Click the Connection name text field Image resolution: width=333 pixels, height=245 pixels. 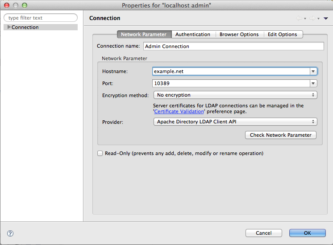coord(233,46)
